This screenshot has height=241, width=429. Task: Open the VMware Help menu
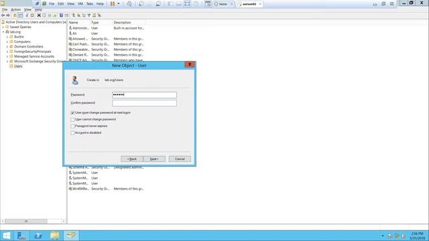click(x=100, y=4)
